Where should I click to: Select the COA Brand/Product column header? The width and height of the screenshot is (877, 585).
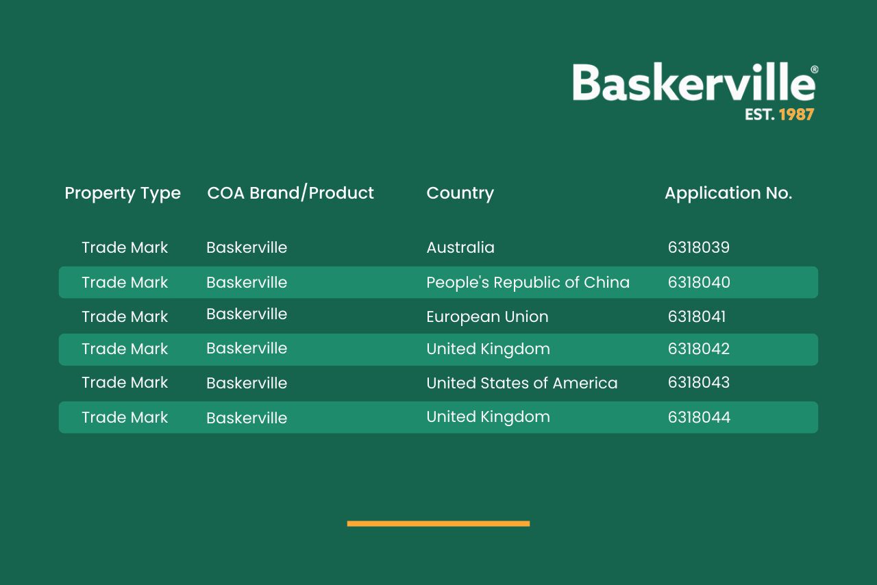tap(291, 193)
